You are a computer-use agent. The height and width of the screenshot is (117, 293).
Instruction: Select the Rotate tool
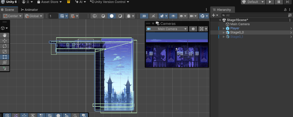pos(5,46)
